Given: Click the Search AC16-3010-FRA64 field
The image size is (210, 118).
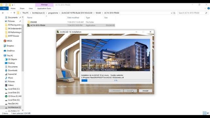Looking at the screenshot, I should [x=191, y=13].
